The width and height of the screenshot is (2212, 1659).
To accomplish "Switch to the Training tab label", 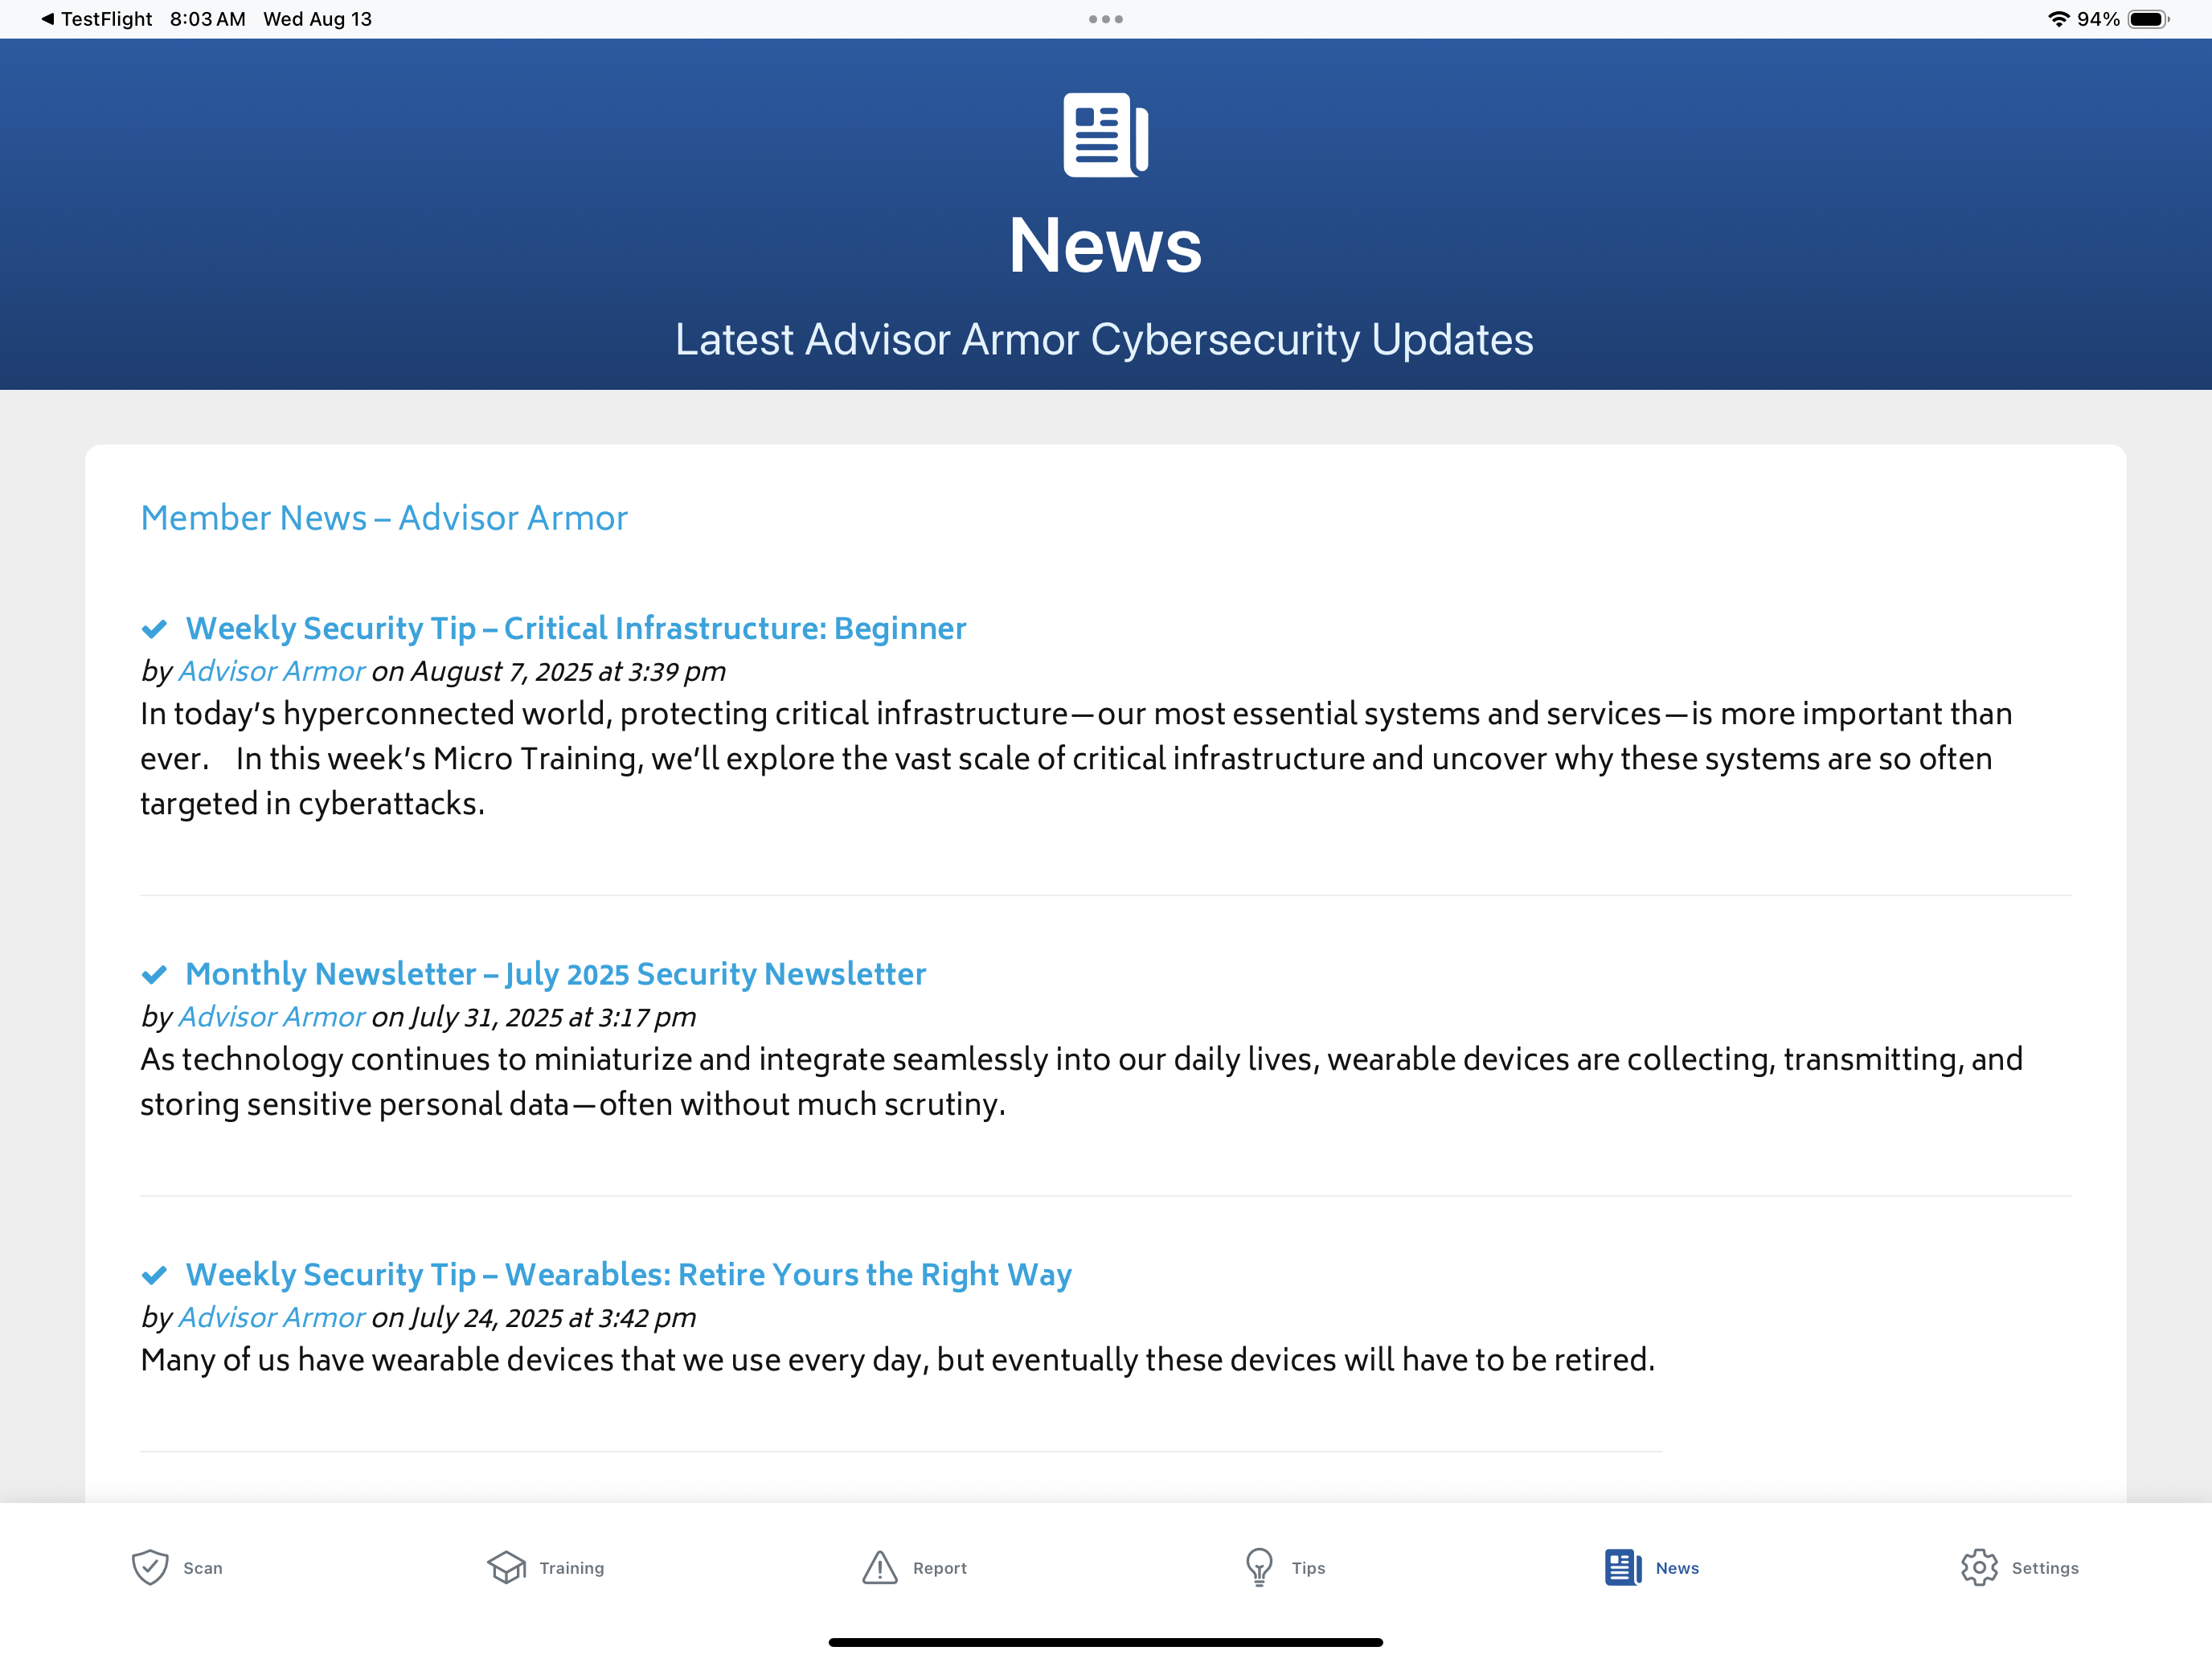I will tap(572, 1568).
